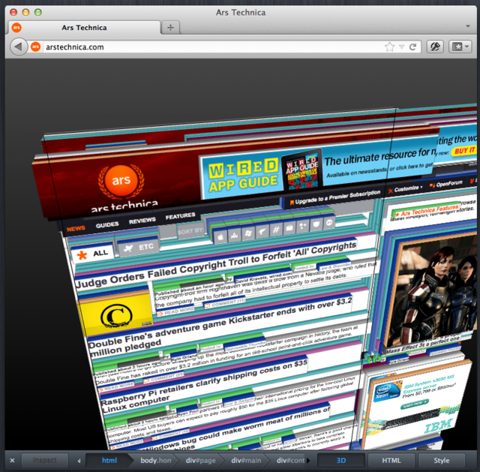Open a new tab with the plus button

coord(170,28)
